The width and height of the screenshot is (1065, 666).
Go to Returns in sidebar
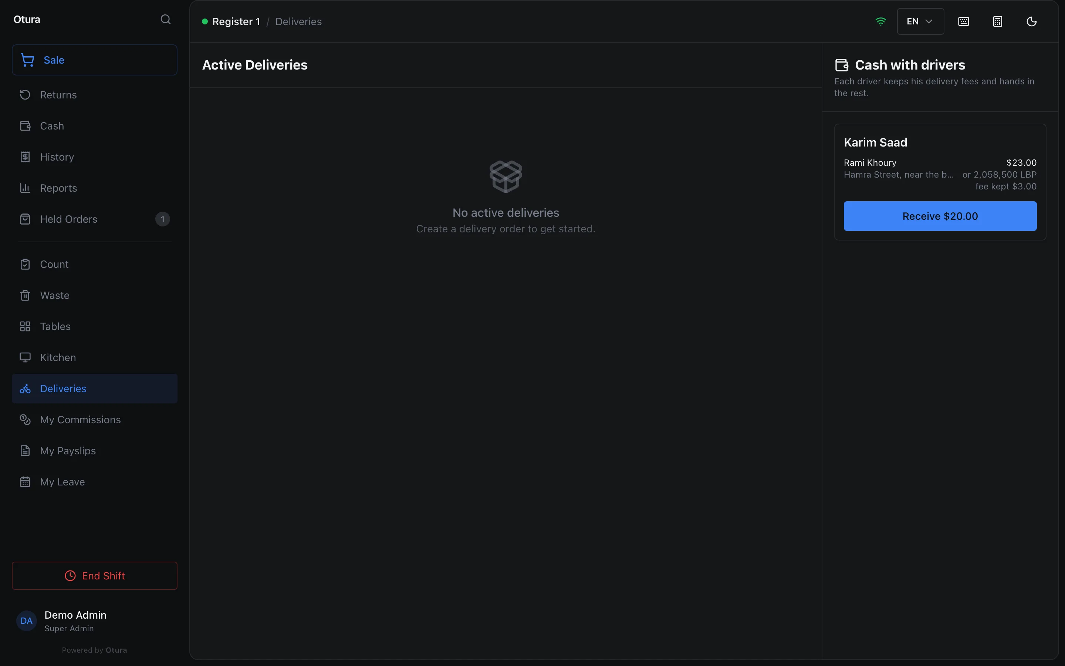tap(95, 95)
